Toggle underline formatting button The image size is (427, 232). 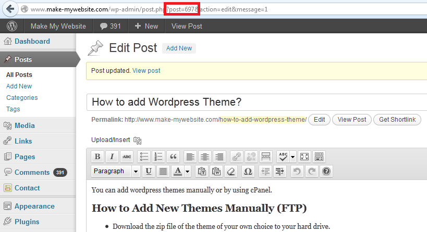[149, 171]
